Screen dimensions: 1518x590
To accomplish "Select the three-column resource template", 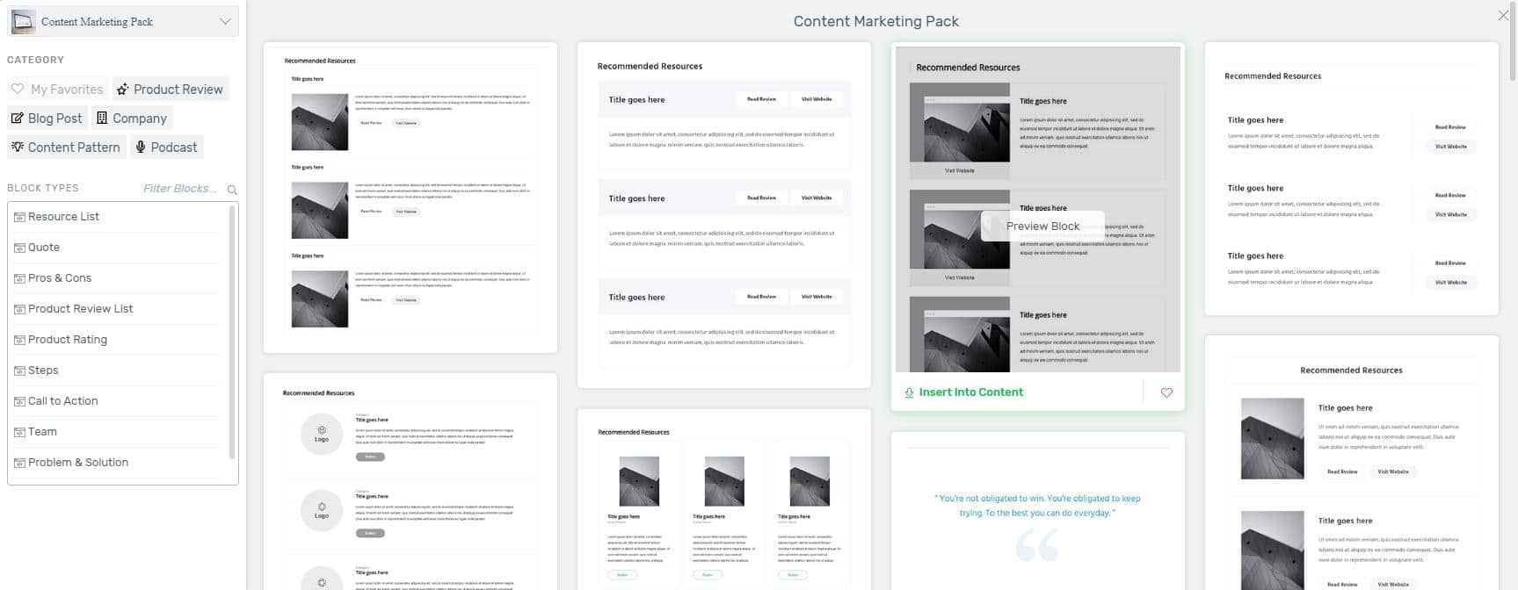I will pyautogui.click(x=723, y=500).
